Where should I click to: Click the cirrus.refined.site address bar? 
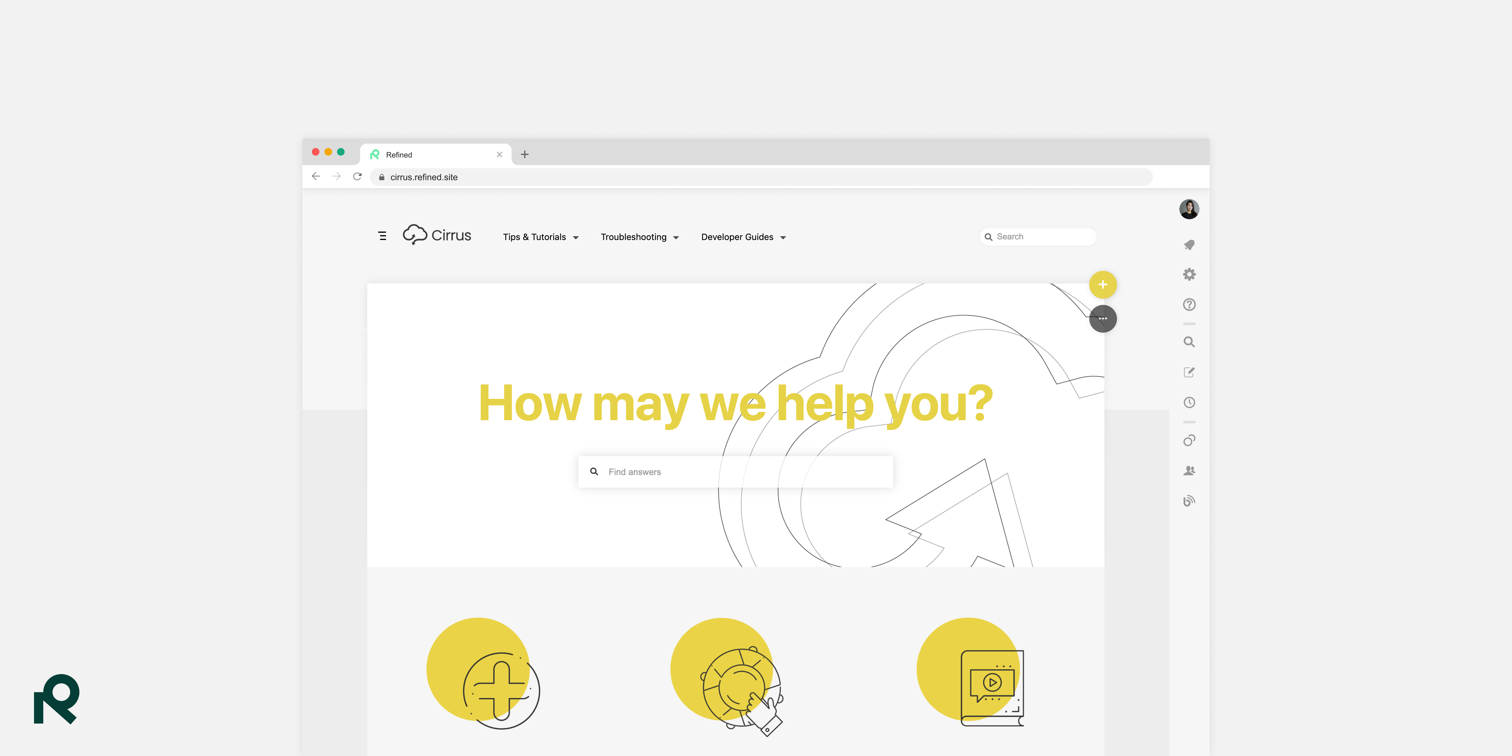[x=761, y=177]
